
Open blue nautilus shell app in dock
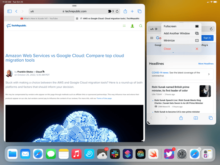(x=89, y=154)
